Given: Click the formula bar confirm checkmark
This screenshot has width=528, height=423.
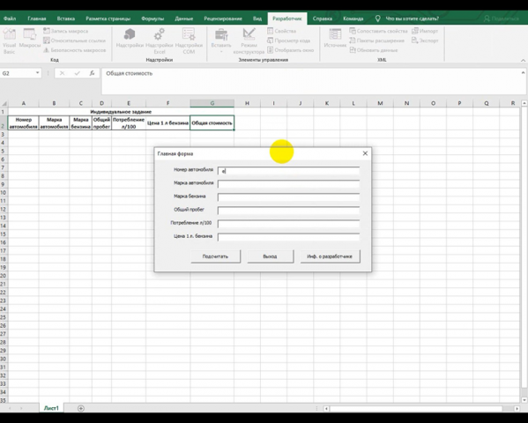Looking at the screenshot, I should pos(77,73).
